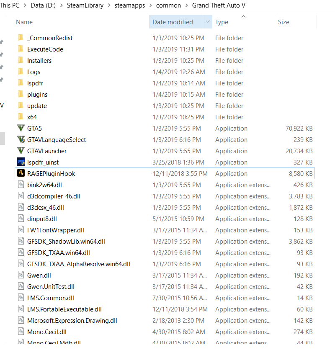Image resolution: width=335 pixels, height=350 pixels.
Task: Expand the chevron after This PC
Action: click(25, 5)
